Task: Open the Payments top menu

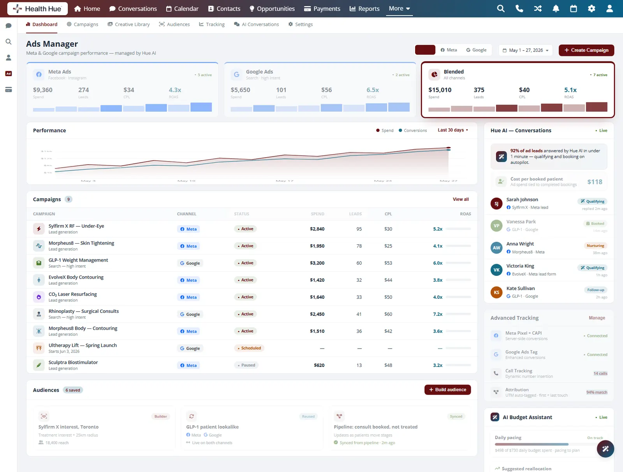Action: tap(322, 9)
